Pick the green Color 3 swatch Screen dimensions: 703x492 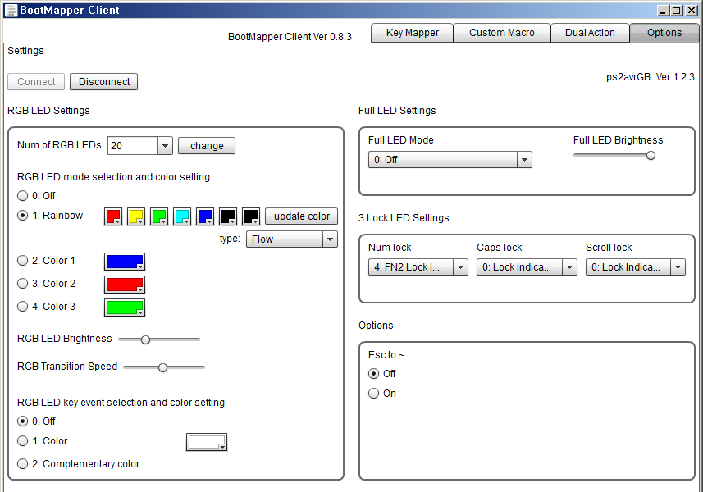coord(125,307)
